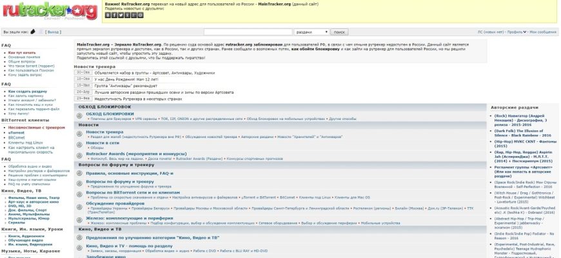Share the news via Twitter icon
Viewport: 561px width, 258px height.
tap(121, 15)
